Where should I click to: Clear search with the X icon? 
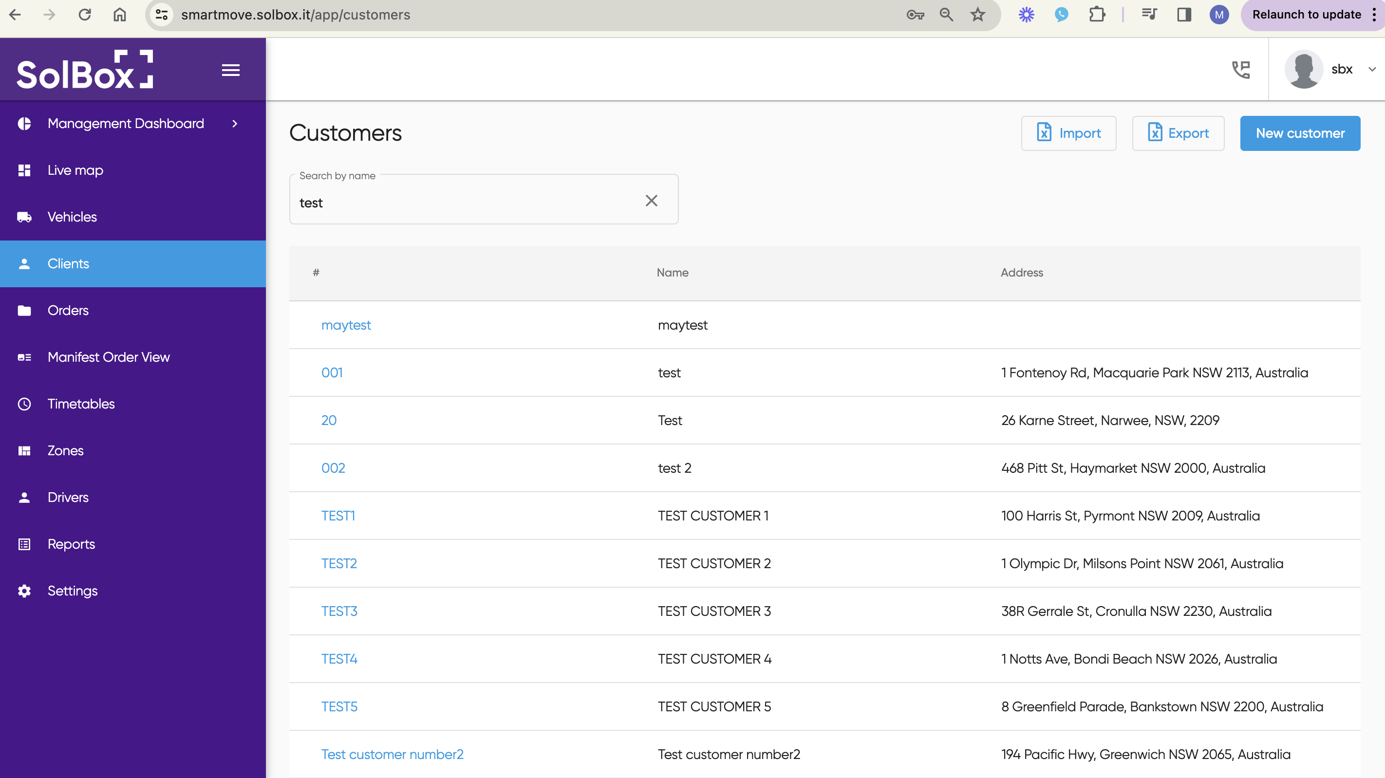(651, 201)
